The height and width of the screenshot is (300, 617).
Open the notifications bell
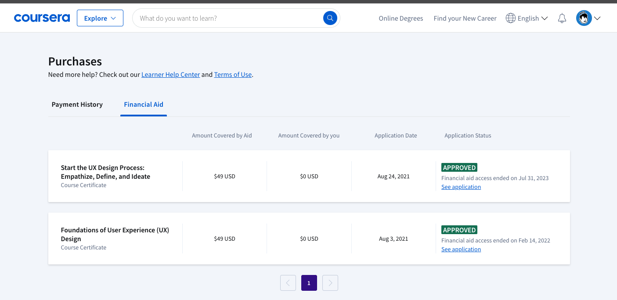click(x=562, y=18)
